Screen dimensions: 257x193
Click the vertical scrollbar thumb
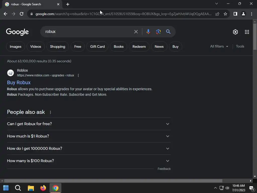pyautogui.click(x=255, y=36)
